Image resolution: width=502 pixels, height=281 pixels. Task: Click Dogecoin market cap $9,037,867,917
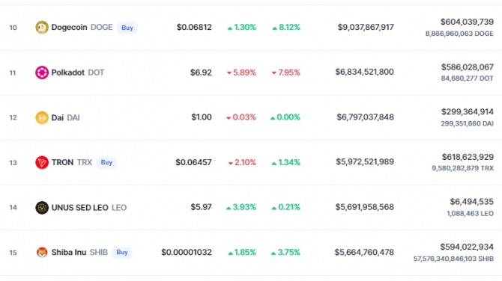pyautogui.click(x=366, y=27)
